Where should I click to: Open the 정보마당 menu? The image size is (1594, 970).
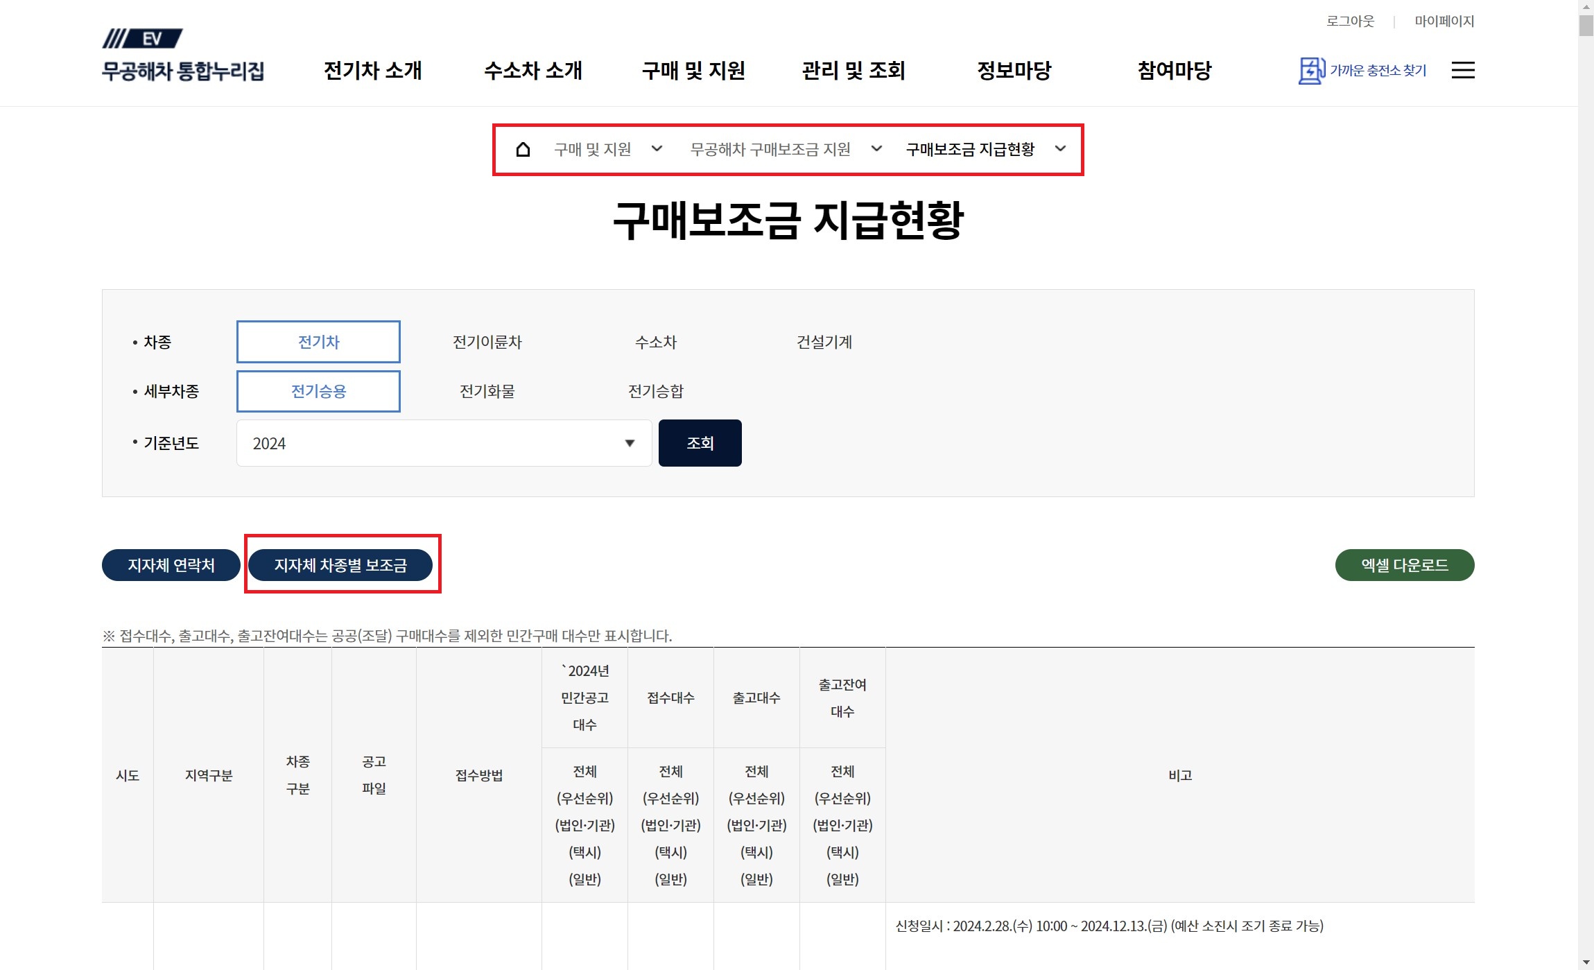pos(1014,70)
